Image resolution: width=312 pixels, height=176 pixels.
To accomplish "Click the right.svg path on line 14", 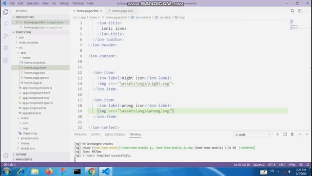I will point(145,84).
